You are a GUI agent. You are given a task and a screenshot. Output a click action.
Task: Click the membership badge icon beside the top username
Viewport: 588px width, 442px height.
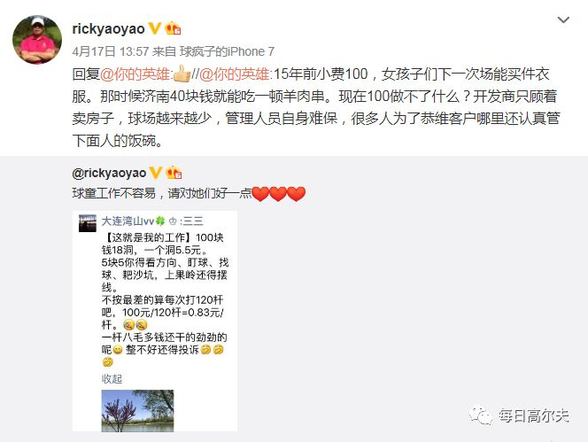pos(173,28)
